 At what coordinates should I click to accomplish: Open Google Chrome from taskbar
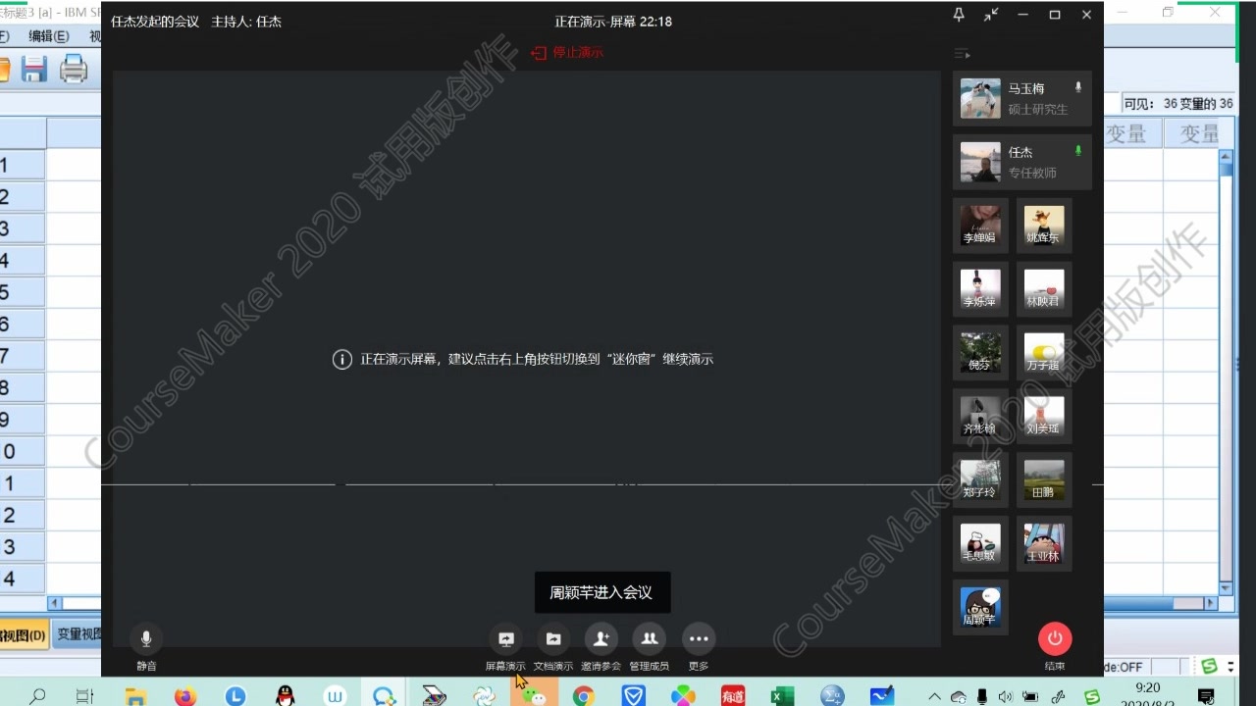click(584, 695)
